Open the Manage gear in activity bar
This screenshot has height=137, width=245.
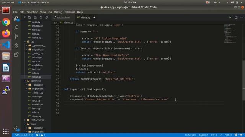click(16, 129)
